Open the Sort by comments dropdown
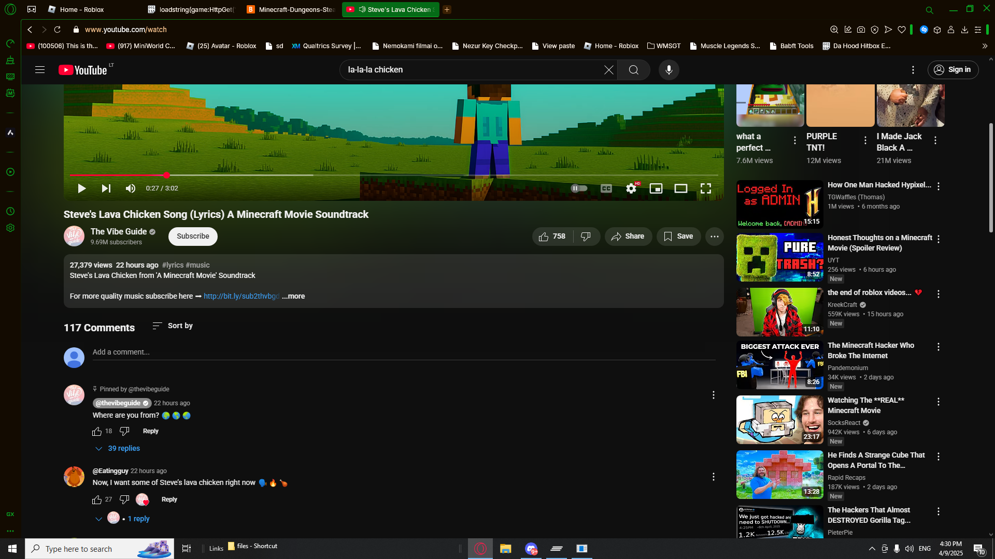Viewport: 995px width, 559px height. (x=173, y=326)
